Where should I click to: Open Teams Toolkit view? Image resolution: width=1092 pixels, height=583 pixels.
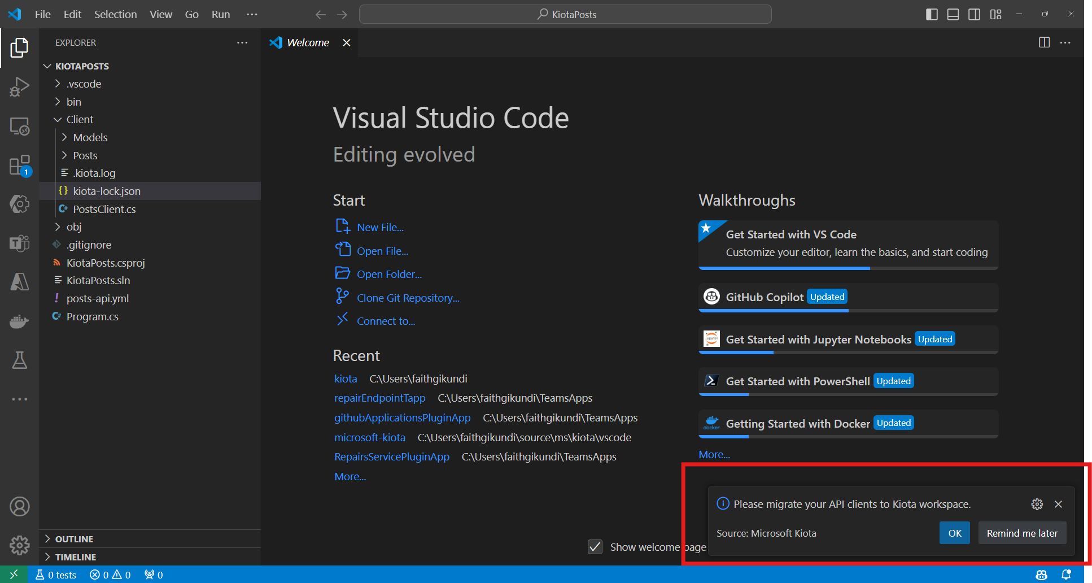click(19, 243)
